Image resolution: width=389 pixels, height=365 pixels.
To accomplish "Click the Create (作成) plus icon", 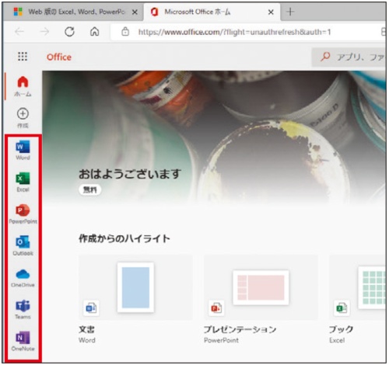I will tap(23, 113).
